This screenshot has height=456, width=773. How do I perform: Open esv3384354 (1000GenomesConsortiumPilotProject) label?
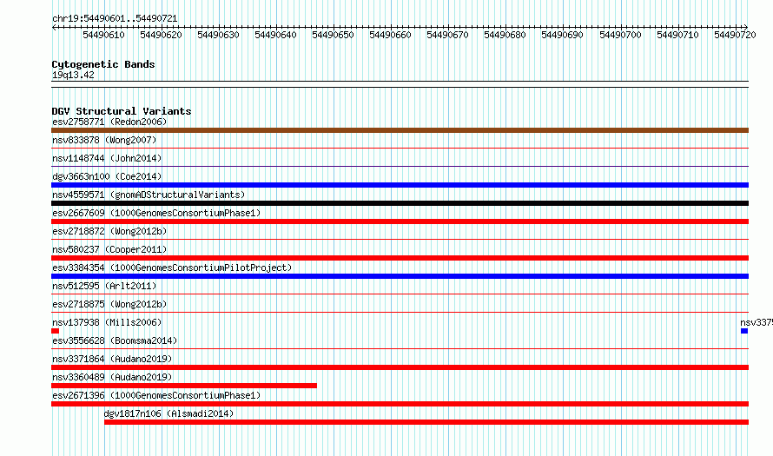[172, 268]
